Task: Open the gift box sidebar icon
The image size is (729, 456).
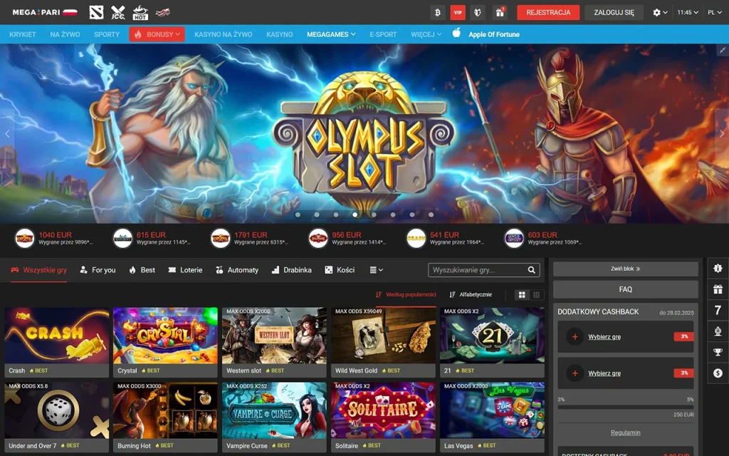Action: 718,289
